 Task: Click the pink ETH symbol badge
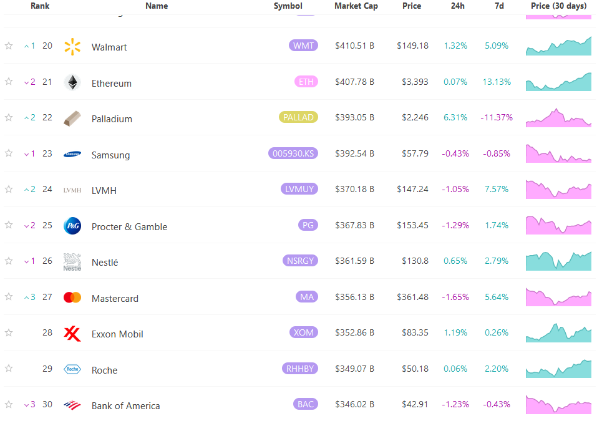306,82
